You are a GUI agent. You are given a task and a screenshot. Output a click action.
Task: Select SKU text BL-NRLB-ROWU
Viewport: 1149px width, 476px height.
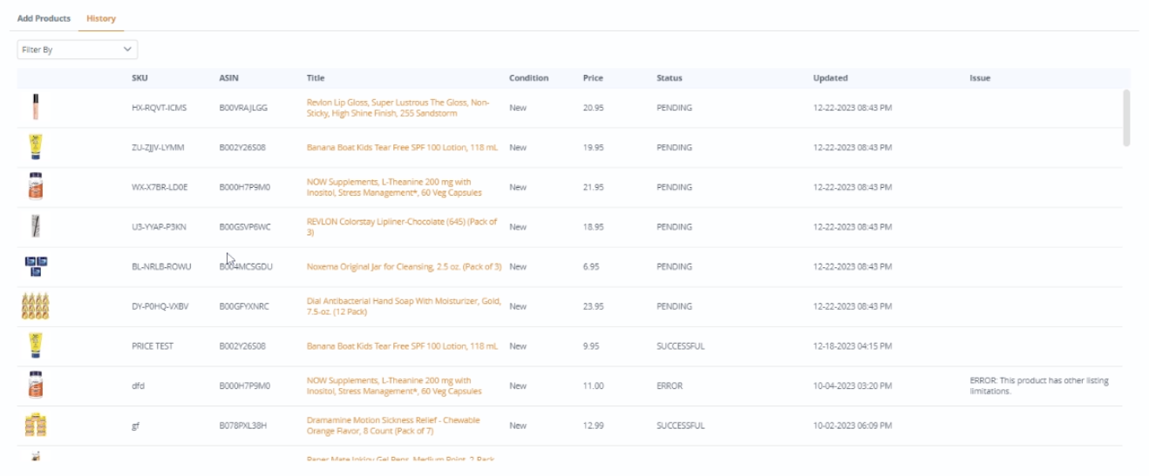(x=161, y=266)
